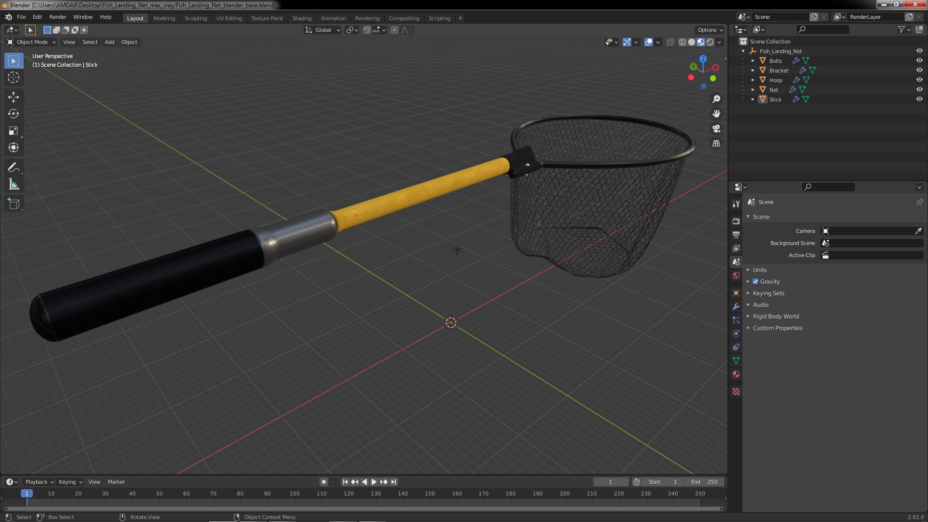Image resolution: width=928 pixels, height=522 pixels.
Task: Select the Move tool in toolbar
Action: (x=14, y=97)
